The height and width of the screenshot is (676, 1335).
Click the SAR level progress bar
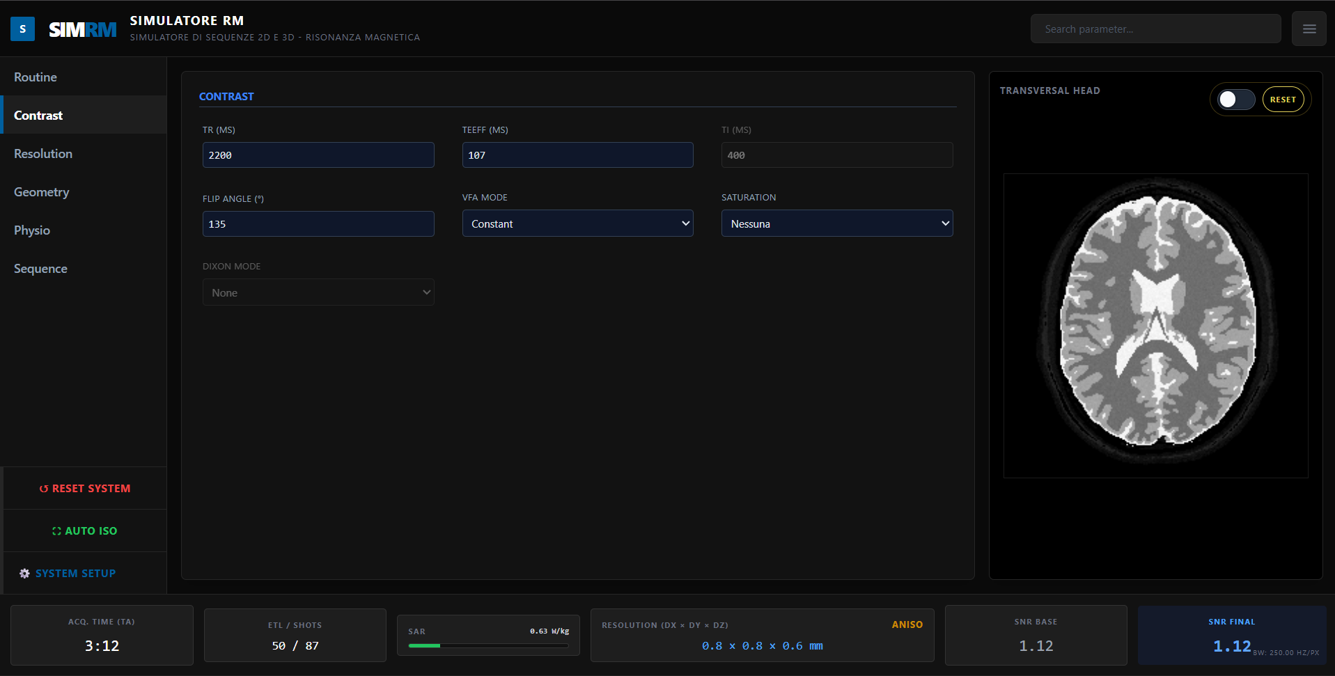pos(488,646)
